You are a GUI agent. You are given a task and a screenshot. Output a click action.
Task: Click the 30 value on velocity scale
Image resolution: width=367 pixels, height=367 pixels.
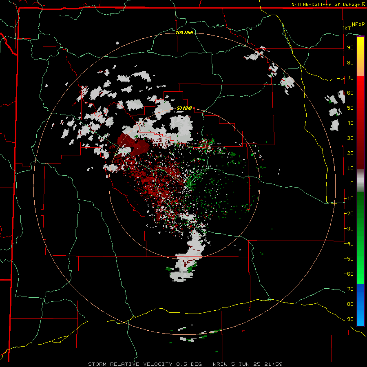click(350, 138)
